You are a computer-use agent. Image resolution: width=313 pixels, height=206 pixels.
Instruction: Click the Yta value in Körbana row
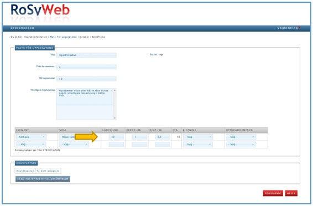click(178, 137)
